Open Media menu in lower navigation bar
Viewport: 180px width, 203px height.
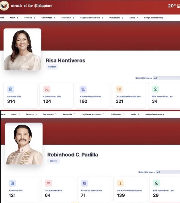coord(133,114)
